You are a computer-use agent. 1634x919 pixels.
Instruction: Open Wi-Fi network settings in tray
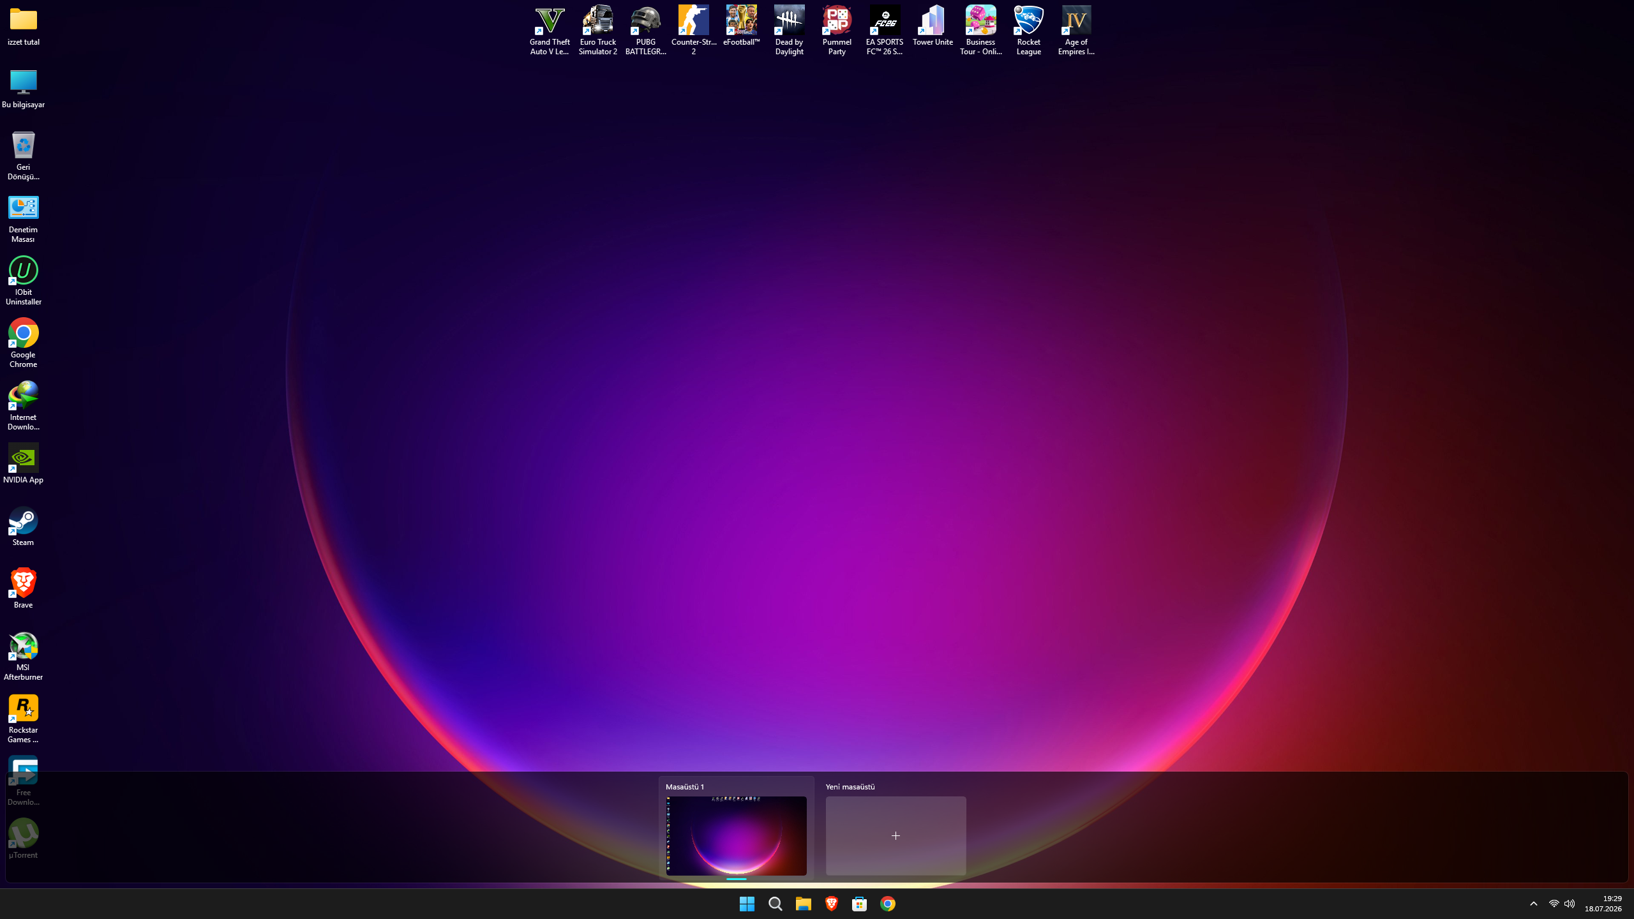[x=1554, y=904]
